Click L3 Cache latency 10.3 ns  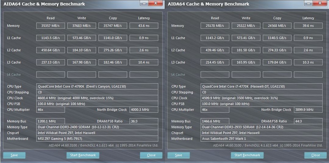(x=308, y=62)
